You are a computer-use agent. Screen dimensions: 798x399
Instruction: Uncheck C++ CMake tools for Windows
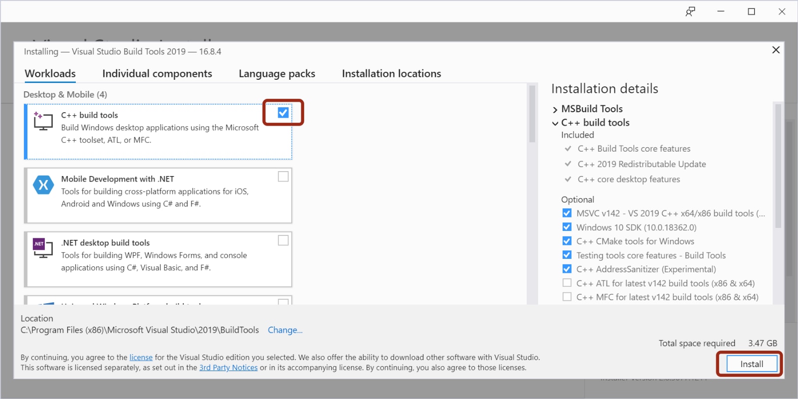567,241
